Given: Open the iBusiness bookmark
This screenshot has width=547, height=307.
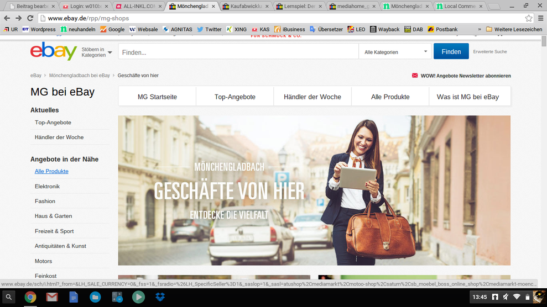Looking at the screenshot, I should point(290,29).
